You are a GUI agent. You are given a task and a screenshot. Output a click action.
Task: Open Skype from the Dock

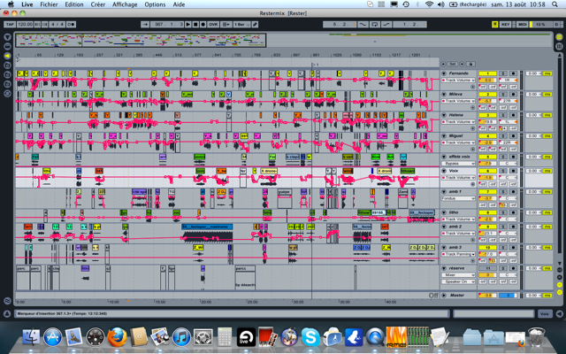click(310, 336)
